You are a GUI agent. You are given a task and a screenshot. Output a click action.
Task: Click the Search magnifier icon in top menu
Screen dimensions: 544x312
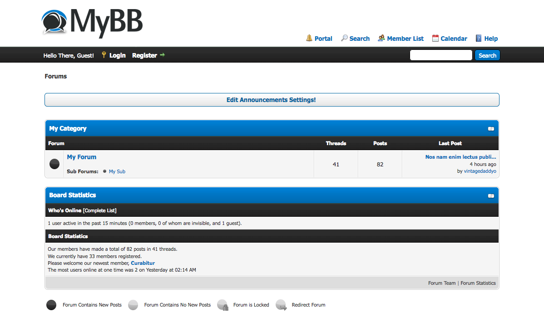pos(344,38)
